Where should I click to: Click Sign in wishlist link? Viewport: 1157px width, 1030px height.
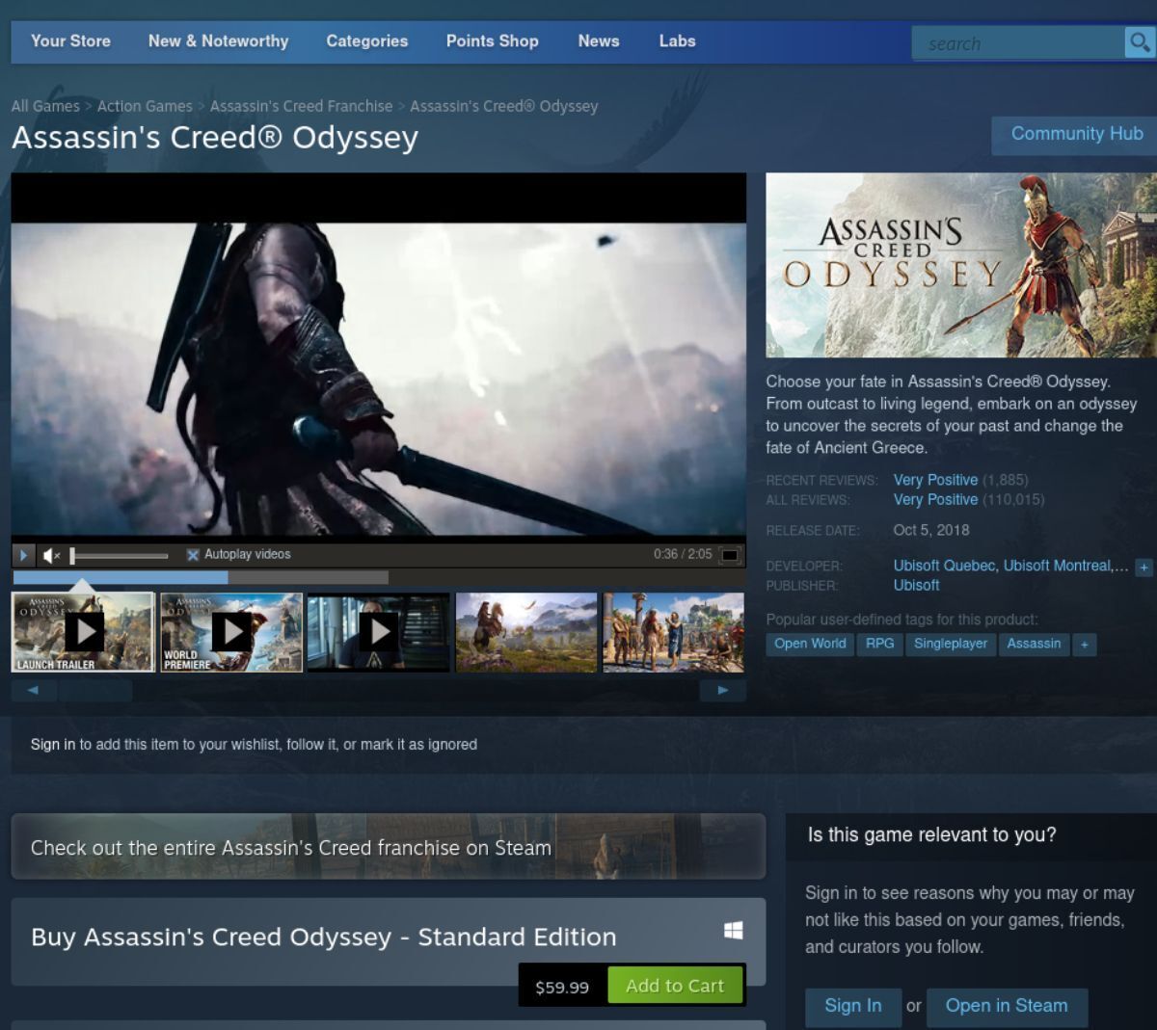[53, 745]
